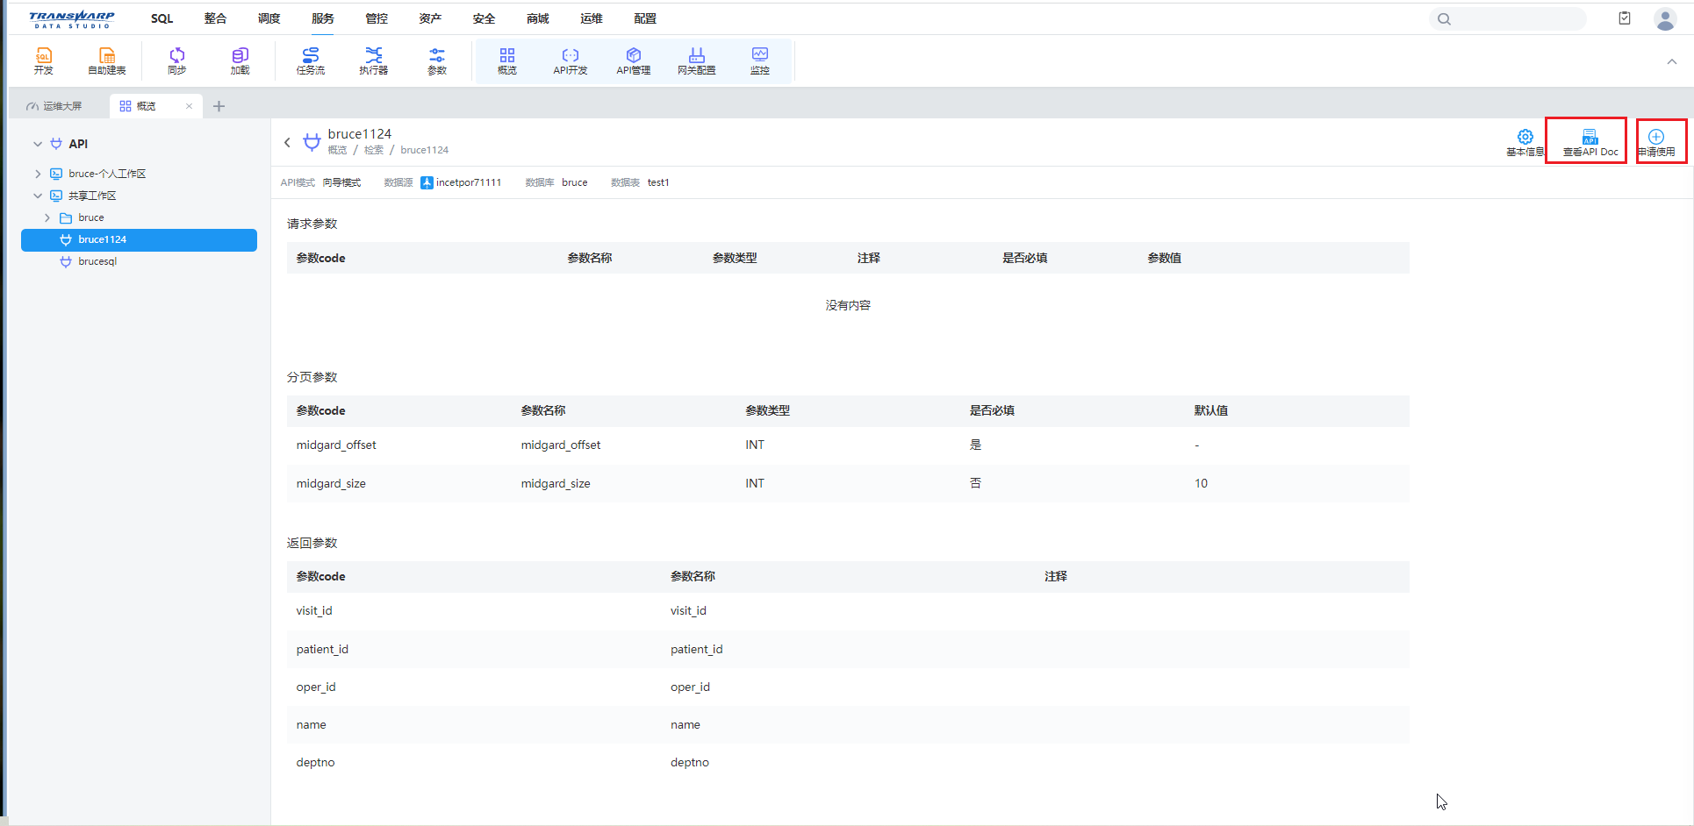Click the 概览 breadcrumb link

click(337, 150)
